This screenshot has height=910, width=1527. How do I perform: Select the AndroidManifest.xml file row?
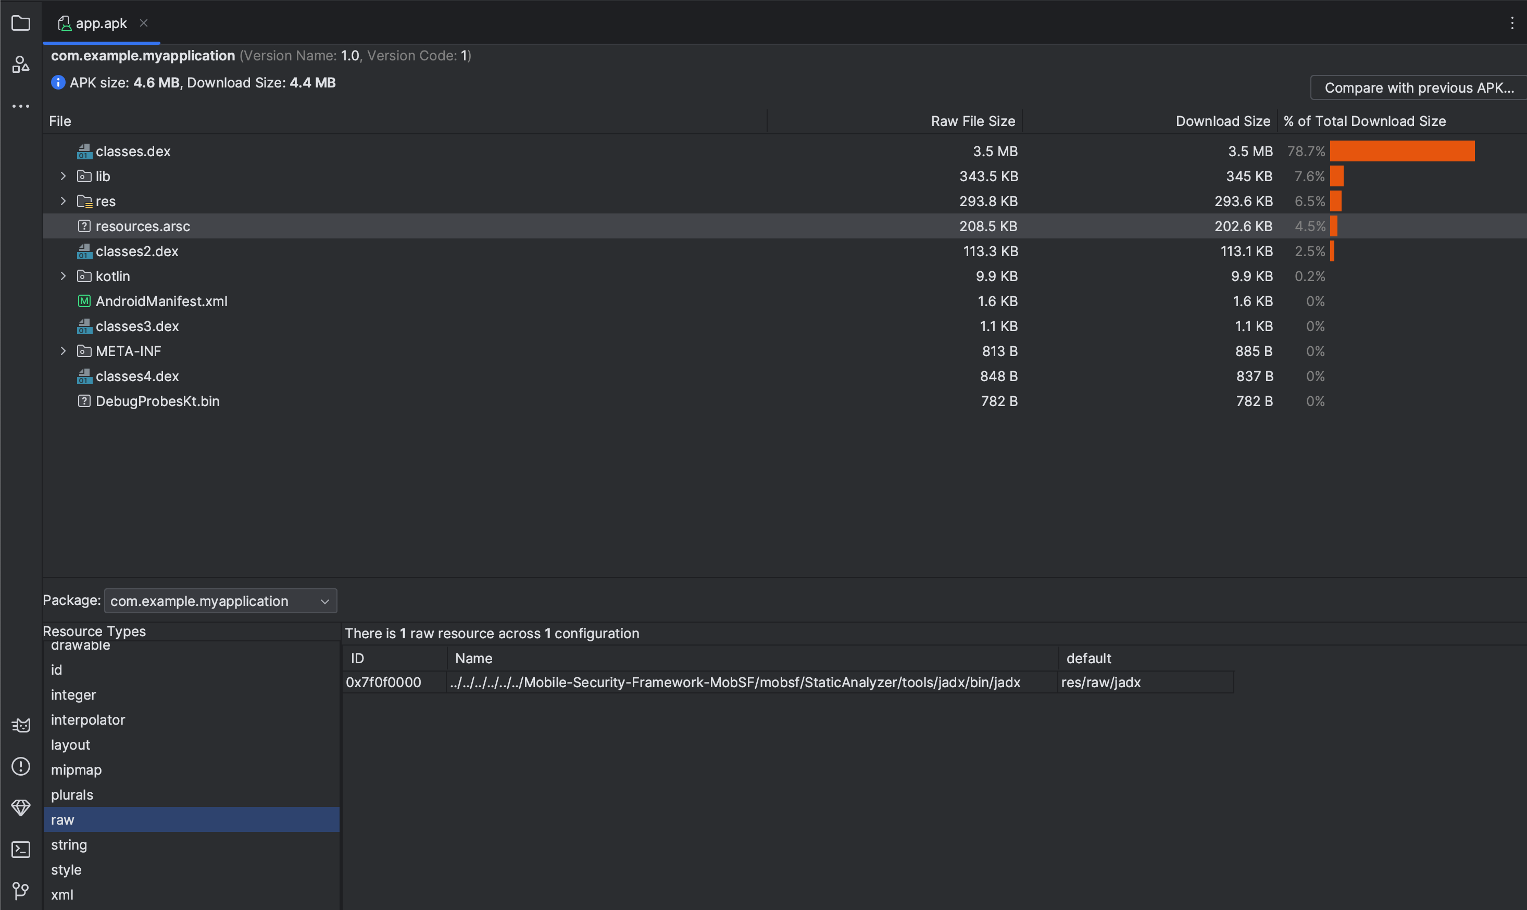point(161,301)
